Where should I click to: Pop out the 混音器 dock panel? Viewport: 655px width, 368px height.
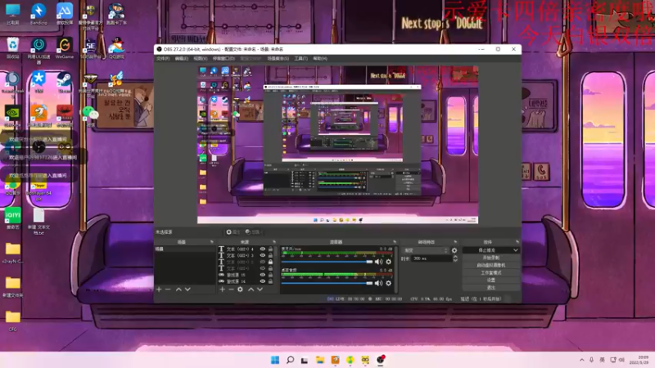395,242
